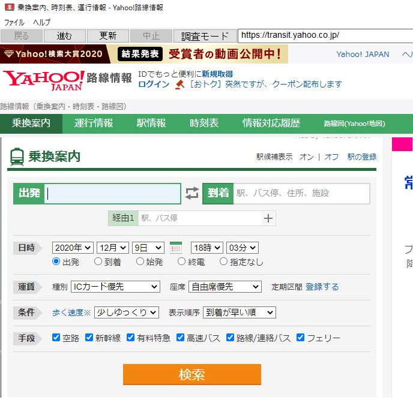Viewport: 413px width, 403px height.
Task: Click the Yahoo! JAPAN link in the header
Action: [363, 55]
